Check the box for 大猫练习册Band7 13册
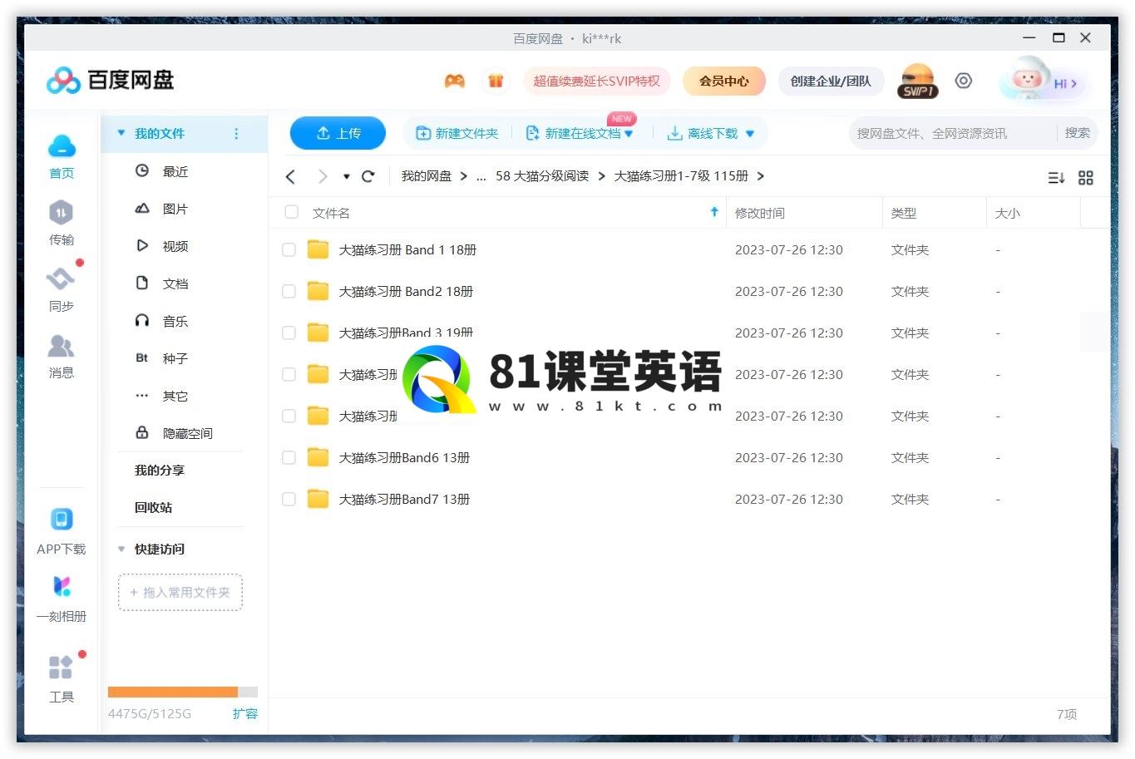This screenshot has width=1135, height=759. point(289,499)
